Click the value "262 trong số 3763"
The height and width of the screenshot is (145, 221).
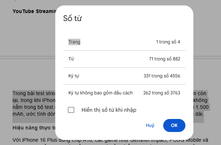161,93
